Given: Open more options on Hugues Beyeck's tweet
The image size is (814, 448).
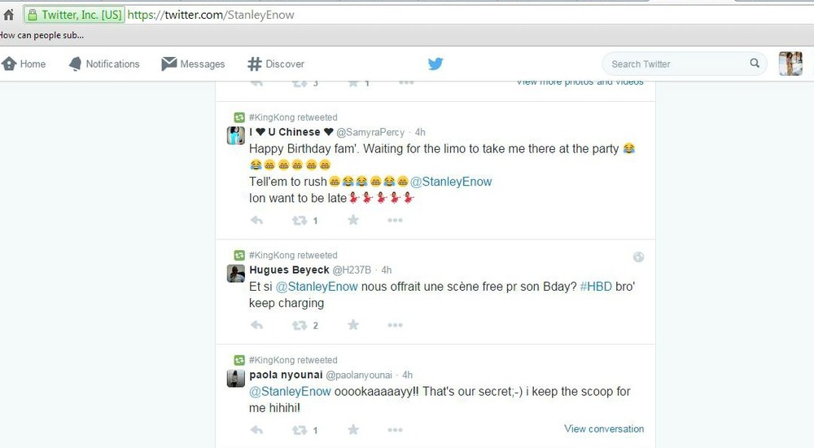Looking at the screenshot, I should (395, 325).
